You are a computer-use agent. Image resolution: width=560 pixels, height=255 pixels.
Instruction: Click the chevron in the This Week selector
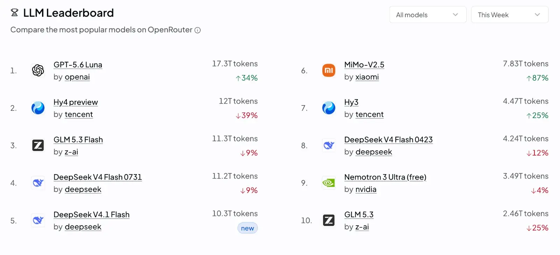537,15
